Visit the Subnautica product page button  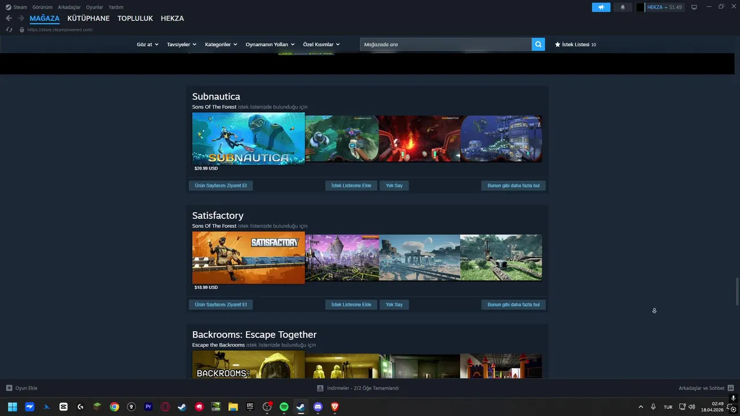pos(221,185)
